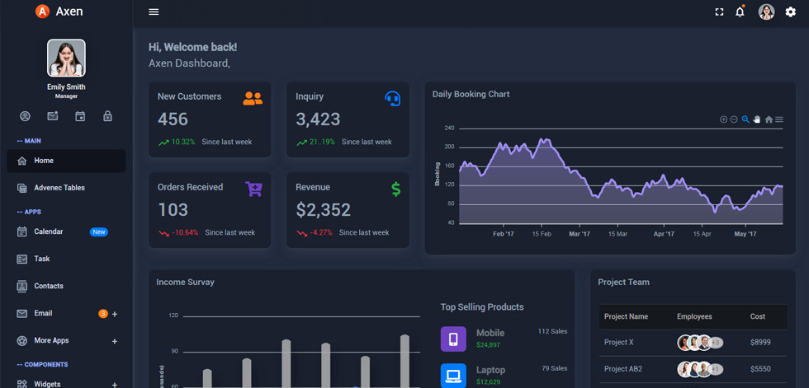Click Cost column header
Image resolution: width=809 pixels, height=388 pixels.
pos(758,316)
